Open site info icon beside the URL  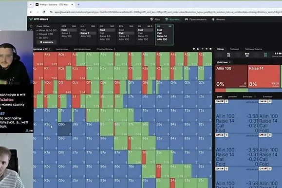(51, 12)
